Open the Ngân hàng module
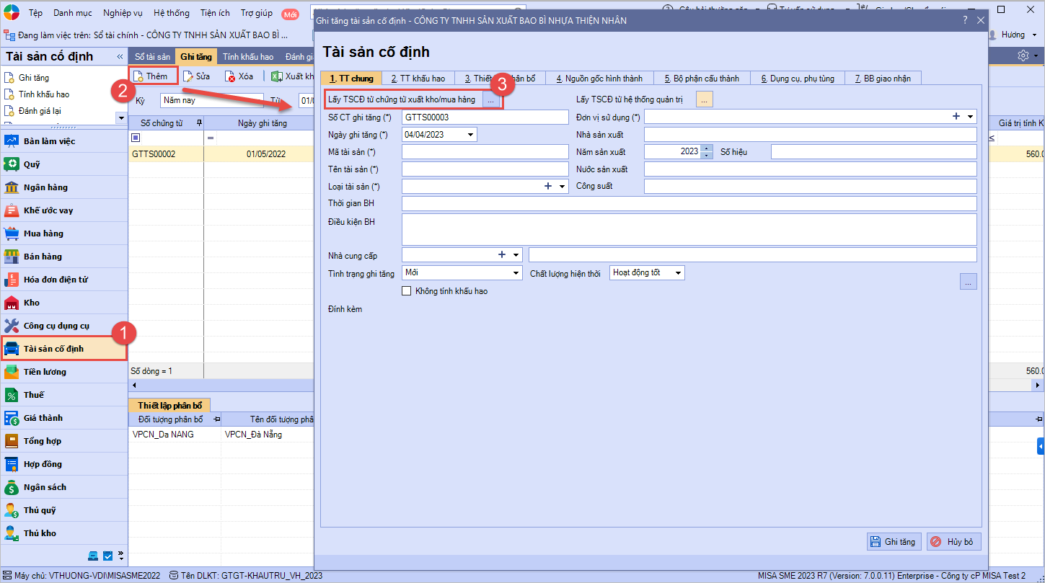The height and width of the screenshot is (583, 1045). click(x=45, y=187)
